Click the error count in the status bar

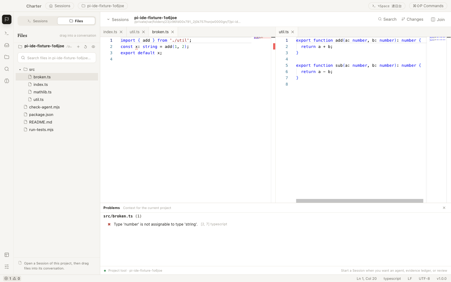[8, 279]
